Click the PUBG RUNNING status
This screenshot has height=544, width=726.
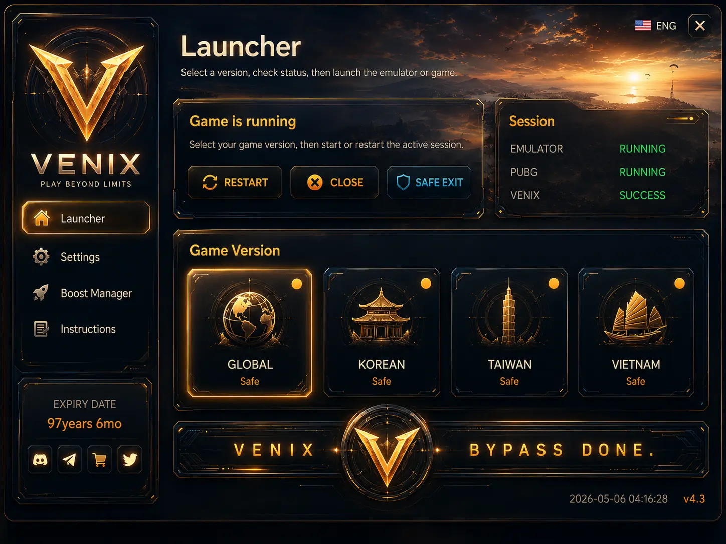pyautogui.click(x=642, y=172)
